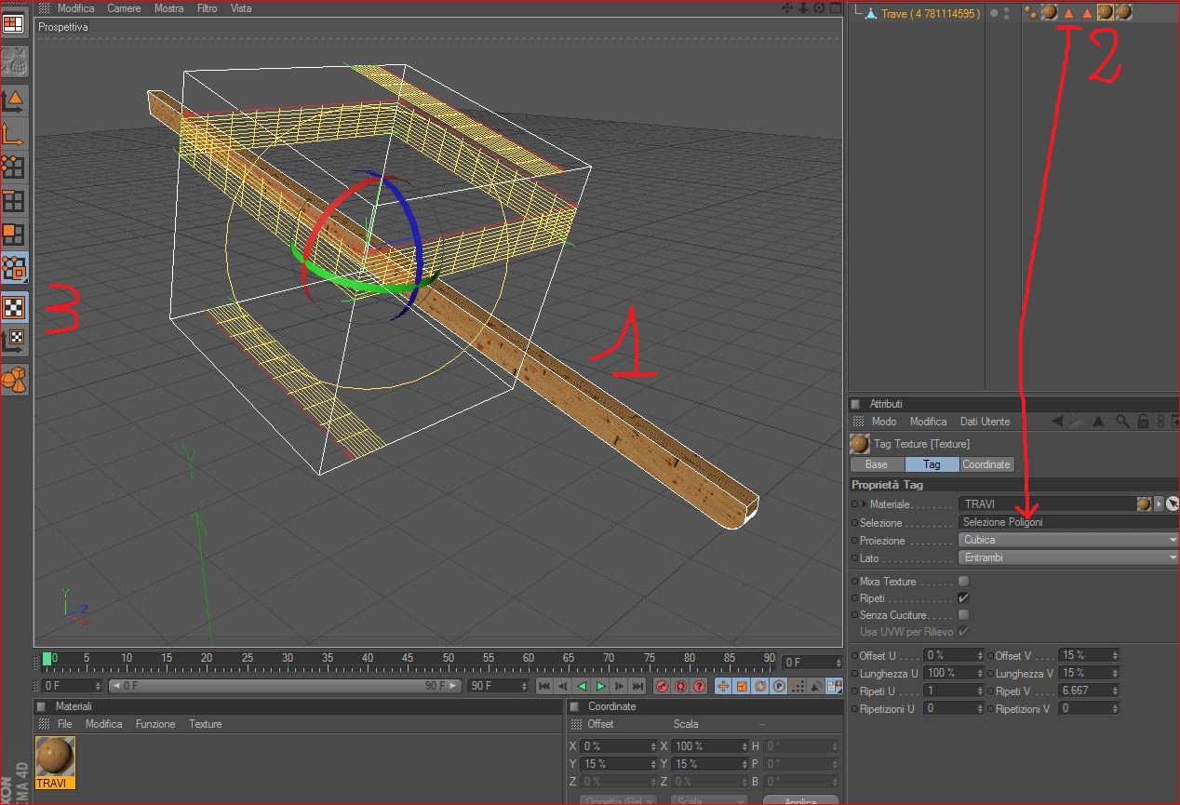Switch to the Base tab
This screenshot has width=1180, height=805.
tap(877, 464)
